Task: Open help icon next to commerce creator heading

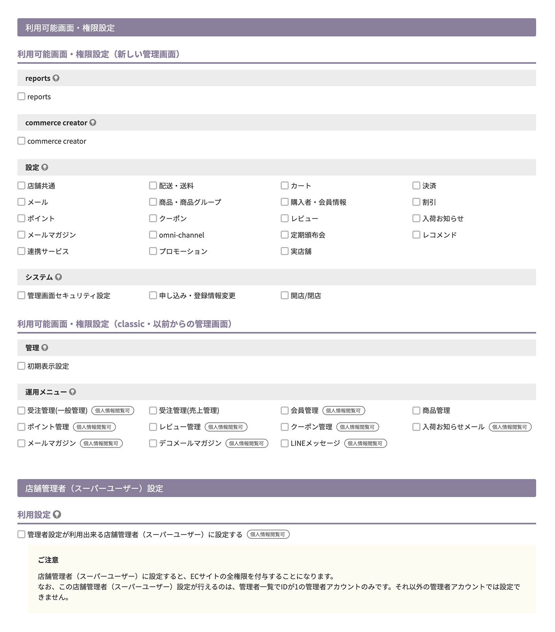Action: (x=93, y=123)
